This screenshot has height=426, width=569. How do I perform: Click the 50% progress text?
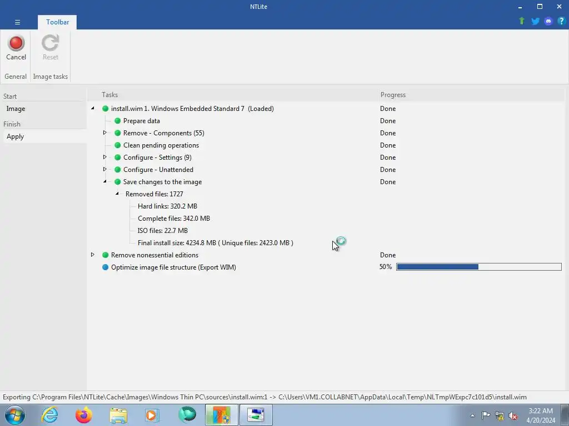[x=386, y=267]
